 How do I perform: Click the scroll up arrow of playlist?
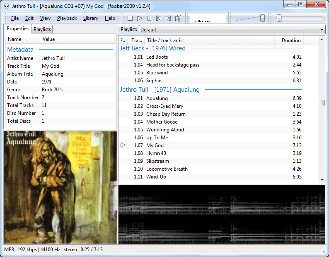(322, 39)
